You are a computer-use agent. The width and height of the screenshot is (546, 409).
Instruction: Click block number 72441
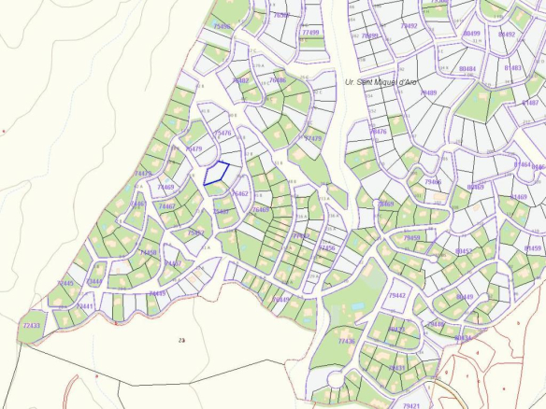pos(84,306)
